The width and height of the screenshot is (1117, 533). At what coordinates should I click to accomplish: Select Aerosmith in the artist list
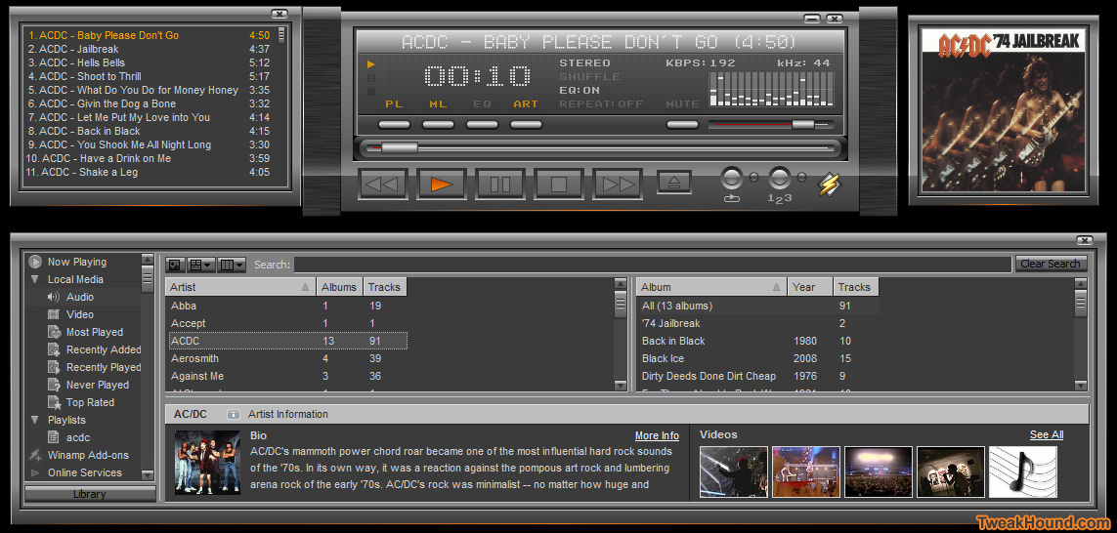coord(287,358)
